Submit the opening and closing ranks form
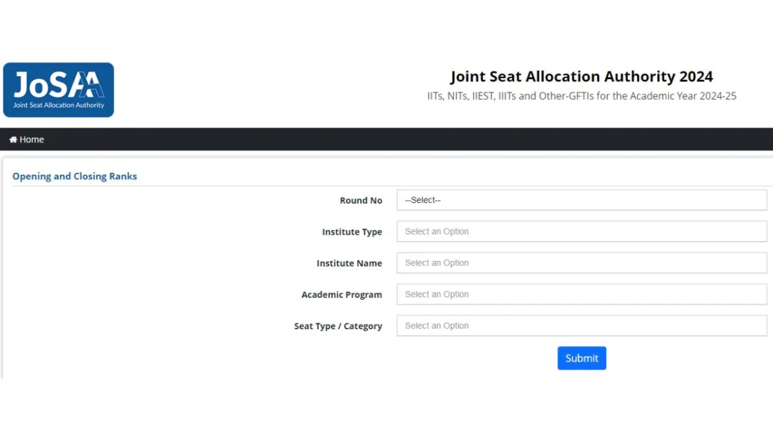 [582, 358]
